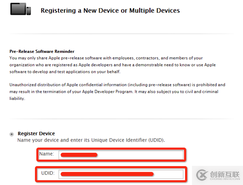243x185 pixels.
Task: Select the Register Device radio button
Action: pyautogui.click(x=11, y=134)
